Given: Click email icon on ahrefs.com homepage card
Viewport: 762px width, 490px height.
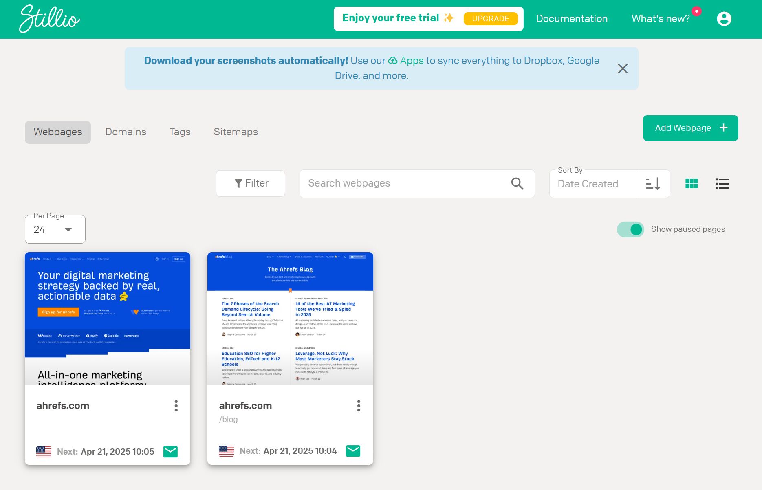Looking at the screenshot, I should (170, 451).
